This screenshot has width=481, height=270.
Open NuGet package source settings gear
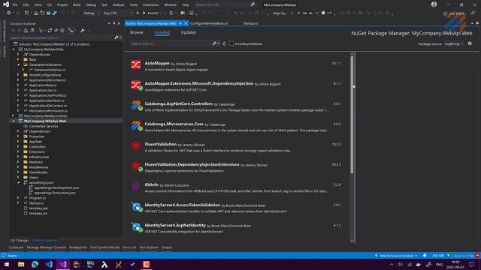[470, 43]
